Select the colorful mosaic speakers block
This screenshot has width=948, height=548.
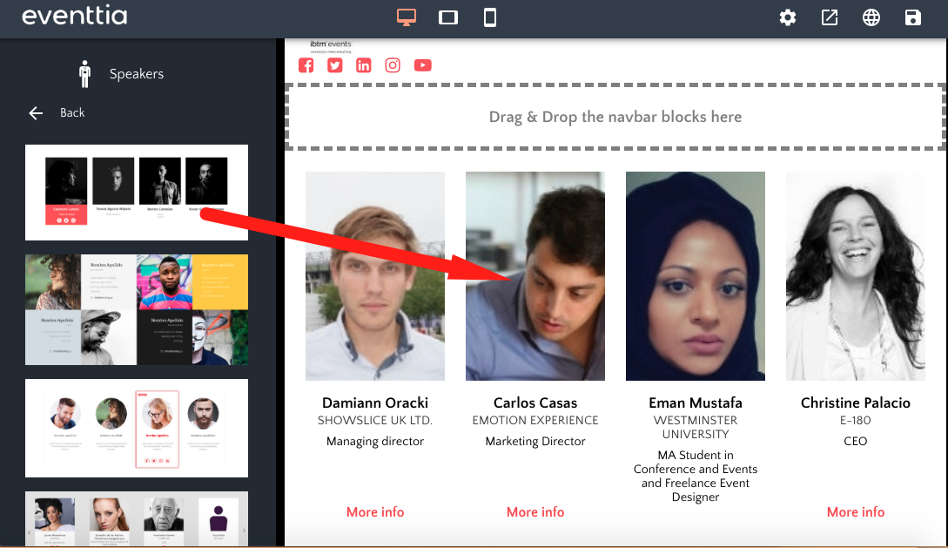137,310
